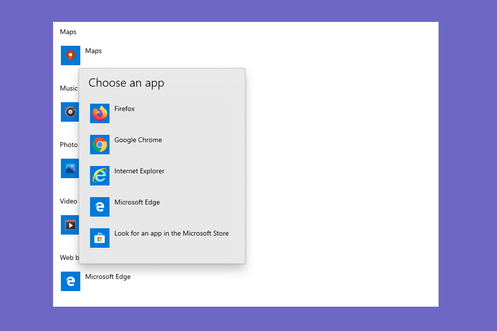
Task: Choose the Google Chrome label
Action: pyautogui.click(x=138, y=140)
